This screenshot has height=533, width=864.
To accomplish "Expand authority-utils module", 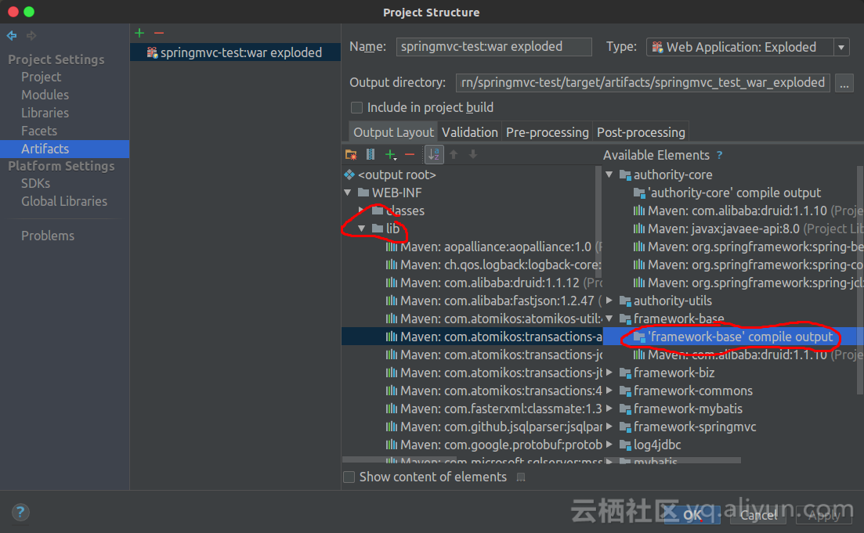I will pos(609,301).
